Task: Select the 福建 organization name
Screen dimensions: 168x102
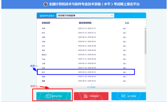Action: [44, 81]
